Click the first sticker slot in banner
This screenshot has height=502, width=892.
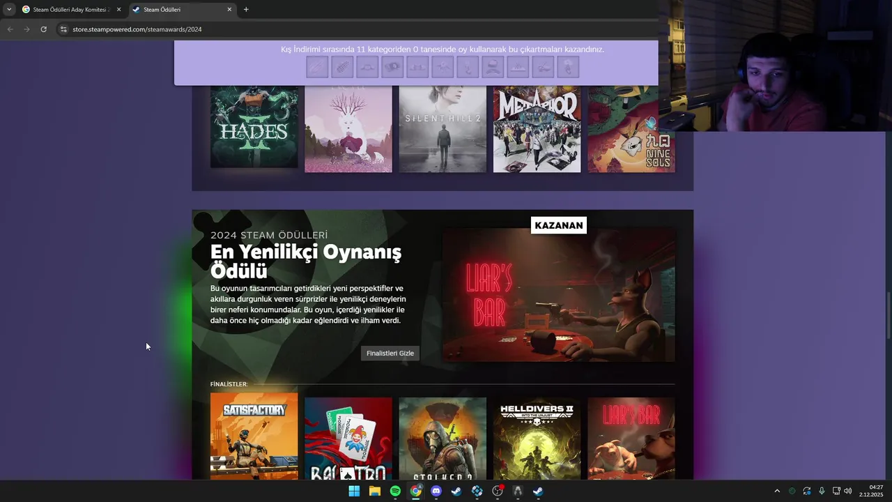(x=317, y=67)
